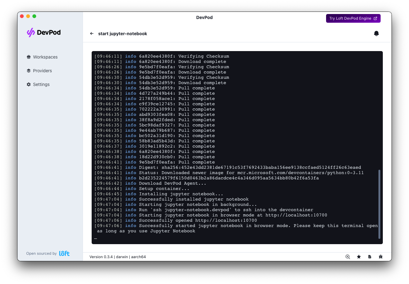The image size is (409, 284).
Task: Star DevPod using the star icon
Action: (x=359, y=257)
